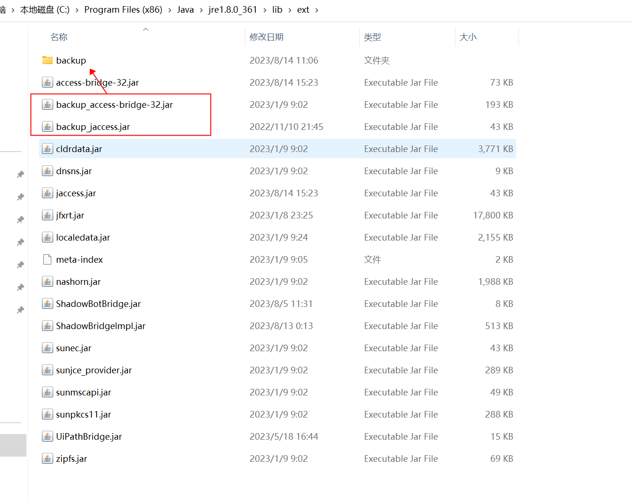Select the file name nashorn.jar
Image resolution: width=632 pixels, height=499 pixels.
pyautogui.click(x=78, y=282)
